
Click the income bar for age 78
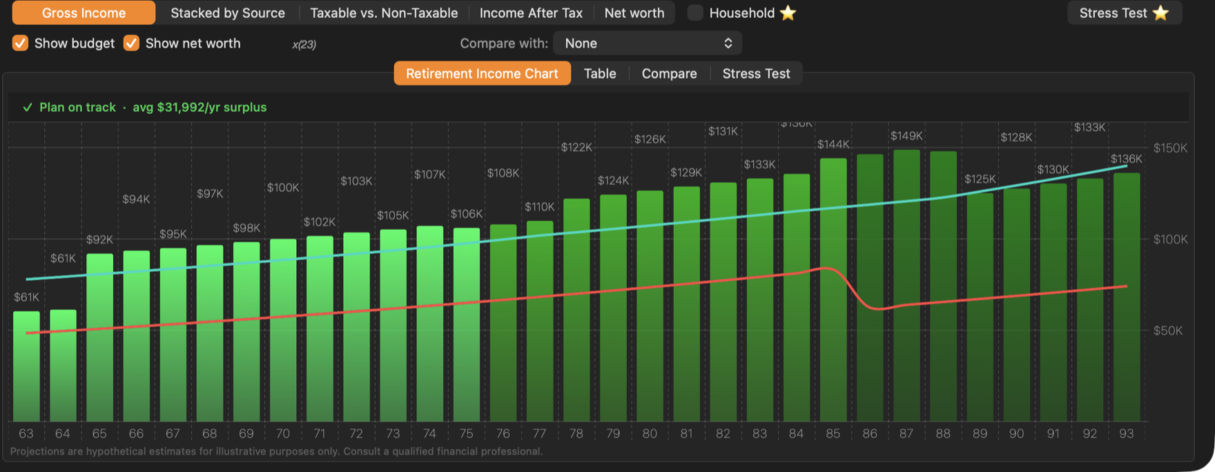tap(576, 310)
